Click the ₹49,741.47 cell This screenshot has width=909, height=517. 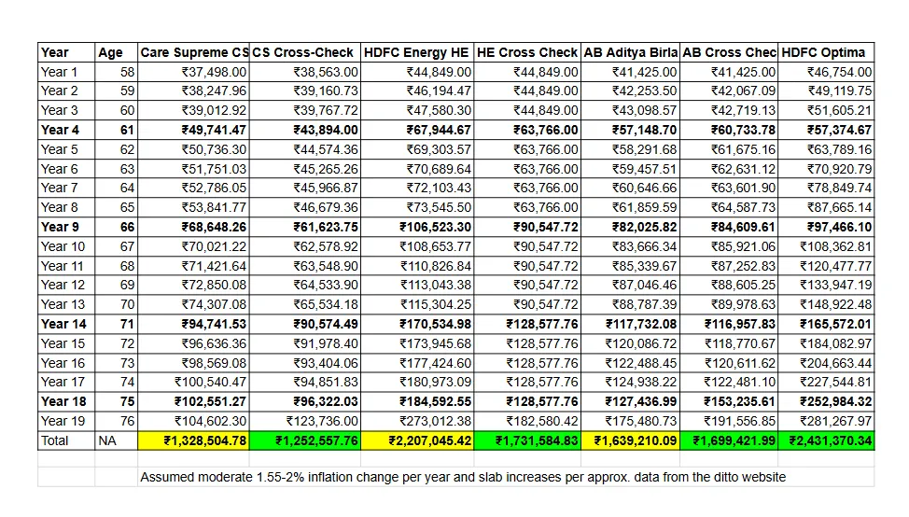pyautogui.click(x=193, y=130)
